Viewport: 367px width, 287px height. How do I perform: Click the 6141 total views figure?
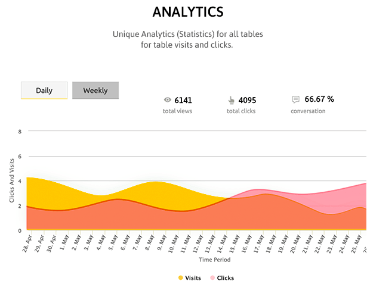pos(183,101)
